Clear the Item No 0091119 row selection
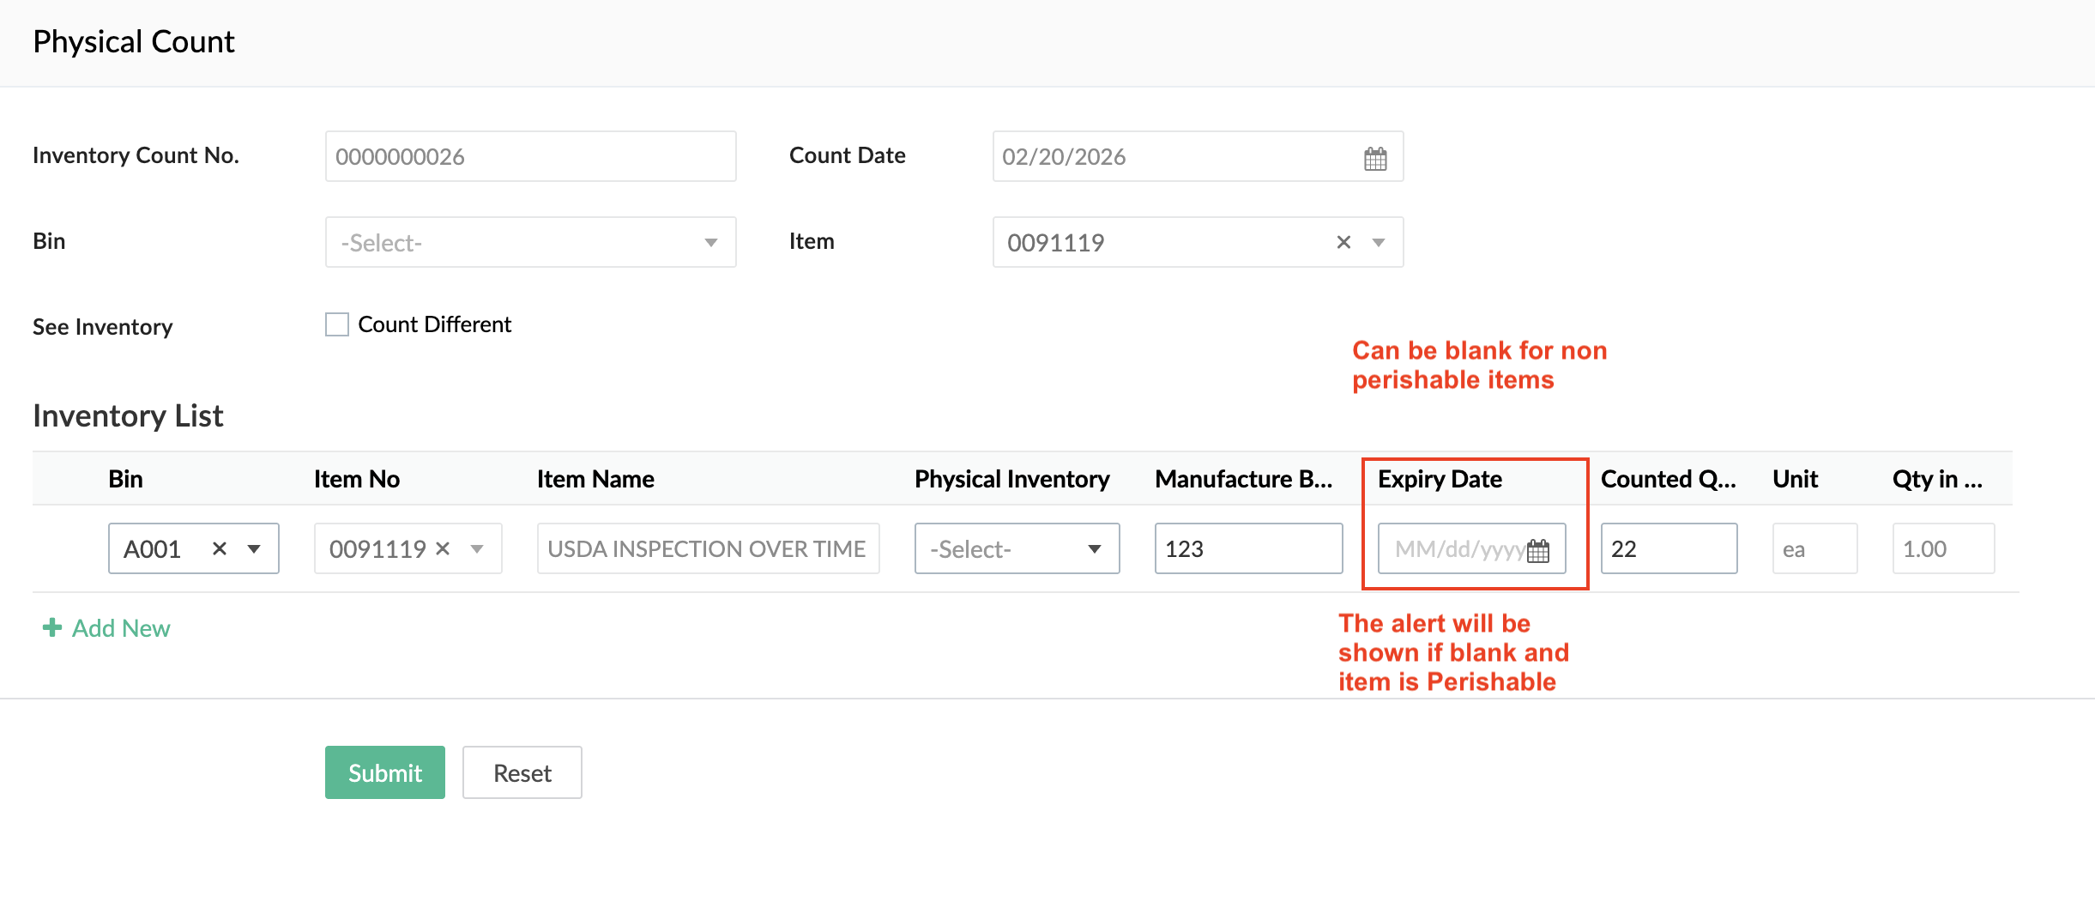 point(443,549)
